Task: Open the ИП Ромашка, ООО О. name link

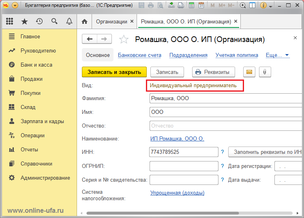Action: click(177, 138)
